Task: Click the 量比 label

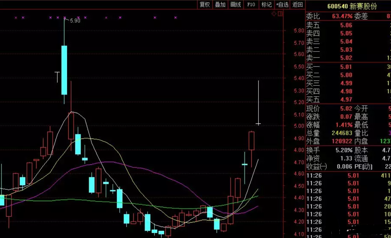Action: coord(361,133)
